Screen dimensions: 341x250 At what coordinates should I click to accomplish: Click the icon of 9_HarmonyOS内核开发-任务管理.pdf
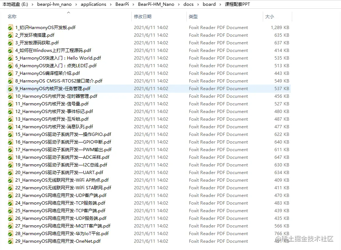tap(11, 88)
